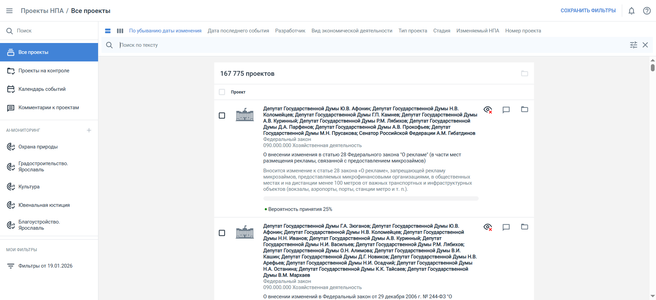Screen dimensions: 656x300
Task: Open Комментарии к проектам section
Action: 49,108
